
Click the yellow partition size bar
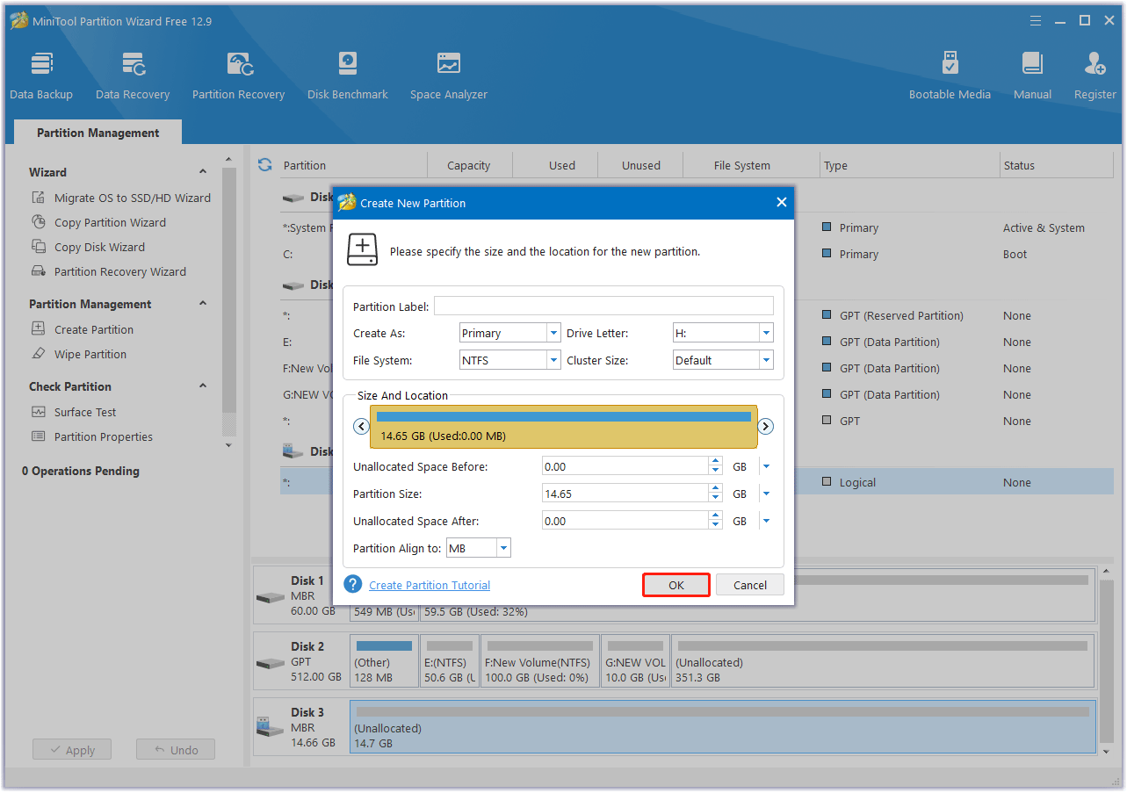point(563,426)
